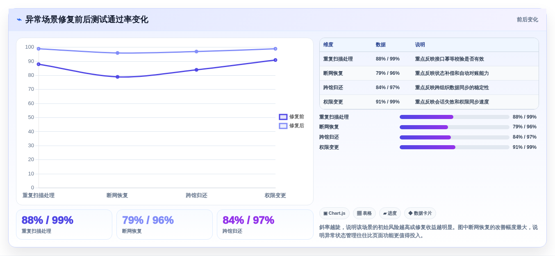Click 修复后 data point at 断网恢复

coord(117,53)
